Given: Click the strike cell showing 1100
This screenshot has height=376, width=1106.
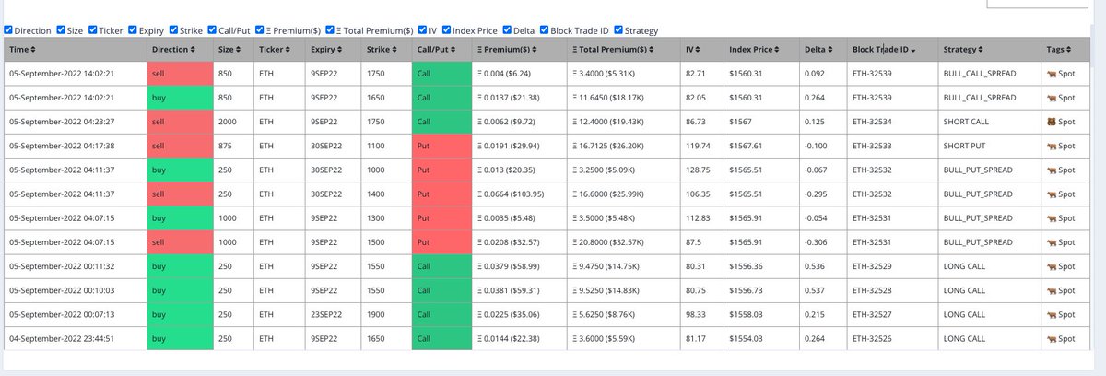Looking at the screenshot, I should 386,146.
